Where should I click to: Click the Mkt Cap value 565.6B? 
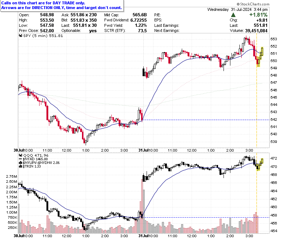[140, 15]
